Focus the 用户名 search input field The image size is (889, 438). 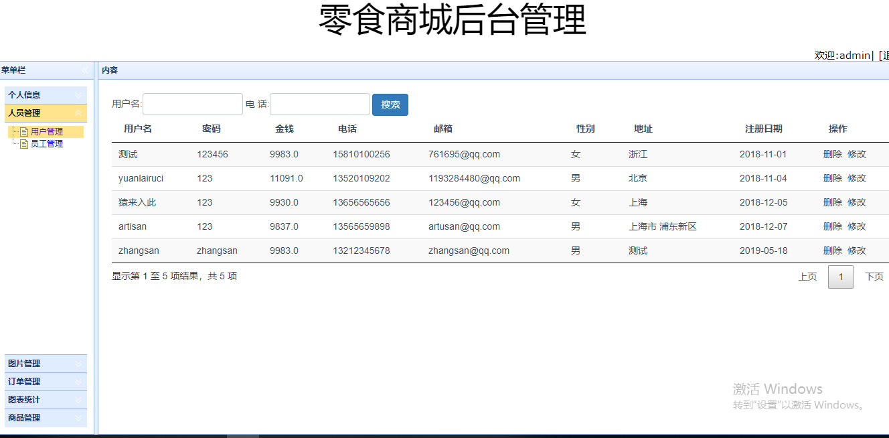(x=193, y=104)
